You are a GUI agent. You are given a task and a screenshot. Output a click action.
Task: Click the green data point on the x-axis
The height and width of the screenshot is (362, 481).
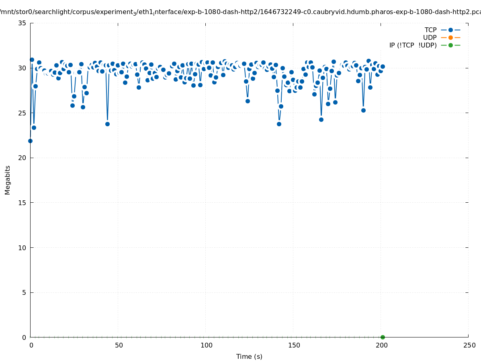(x=383, y=337)
